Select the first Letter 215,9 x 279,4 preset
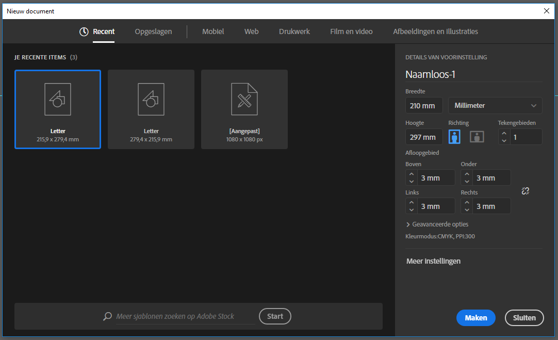 tap(58, 109)
